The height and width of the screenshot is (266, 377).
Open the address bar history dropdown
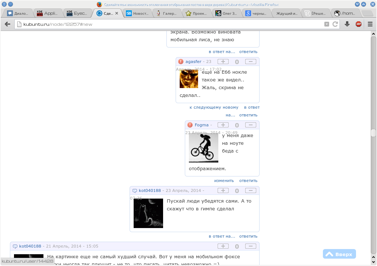pos(327,24)
